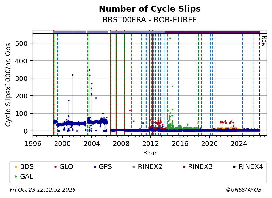Click the 100 y-axis tick label

21,114
